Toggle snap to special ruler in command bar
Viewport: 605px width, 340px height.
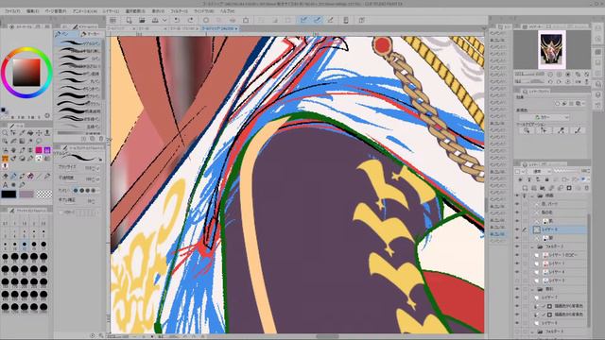[x=318, y=20]
